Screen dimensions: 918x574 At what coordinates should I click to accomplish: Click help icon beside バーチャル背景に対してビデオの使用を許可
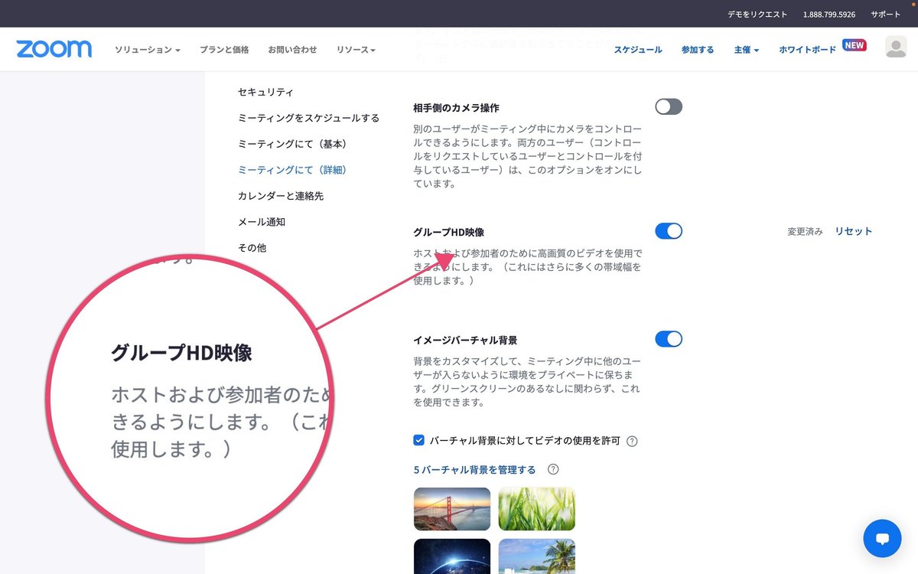tap(632, 442)
